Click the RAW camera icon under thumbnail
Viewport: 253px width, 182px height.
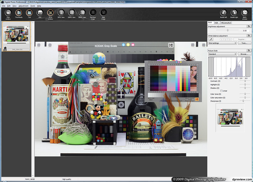click(x=5, y=49)
